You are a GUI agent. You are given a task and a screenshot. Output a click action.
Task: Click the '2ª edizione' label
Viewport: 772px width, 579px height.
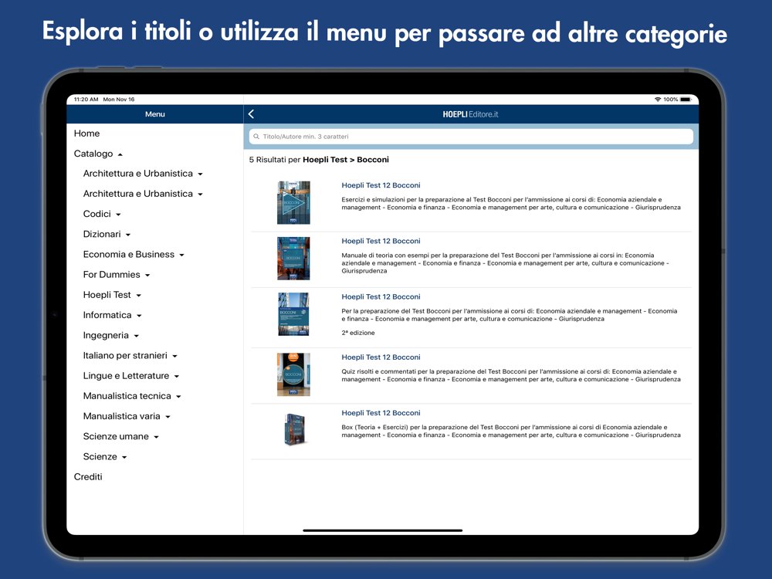click(x=358, y=333)
